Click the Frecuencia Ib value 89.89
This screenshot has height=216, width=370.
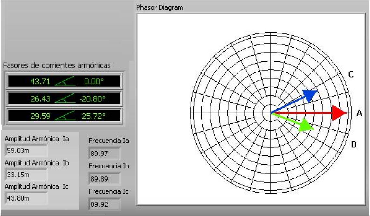tap(104, 179)
